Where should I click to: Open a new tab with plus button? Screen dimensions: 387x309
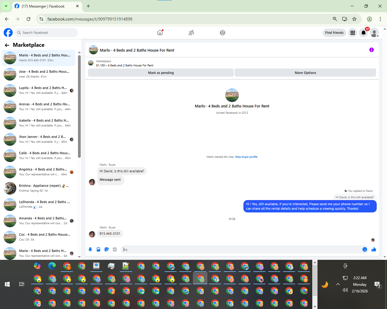(88, 6)
